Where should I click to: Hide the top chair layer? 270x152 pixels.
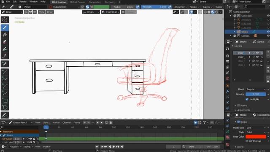click(x=257, y=53)
